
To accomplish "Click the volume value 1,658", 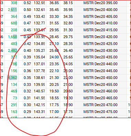I will coord(12,37).
